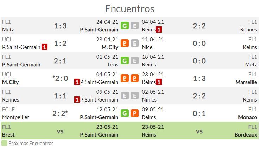Click the green G badge for the Montpellier match
Screen dimensions: 261x147
[x=125, y=113]
